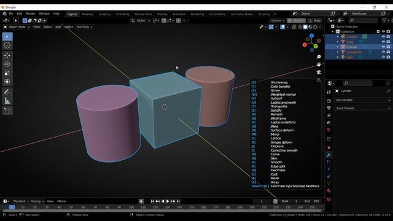Viewport: 393px width, 221px height.
Task: Open the Tool properties tab icon
Action: click(329, 92)
